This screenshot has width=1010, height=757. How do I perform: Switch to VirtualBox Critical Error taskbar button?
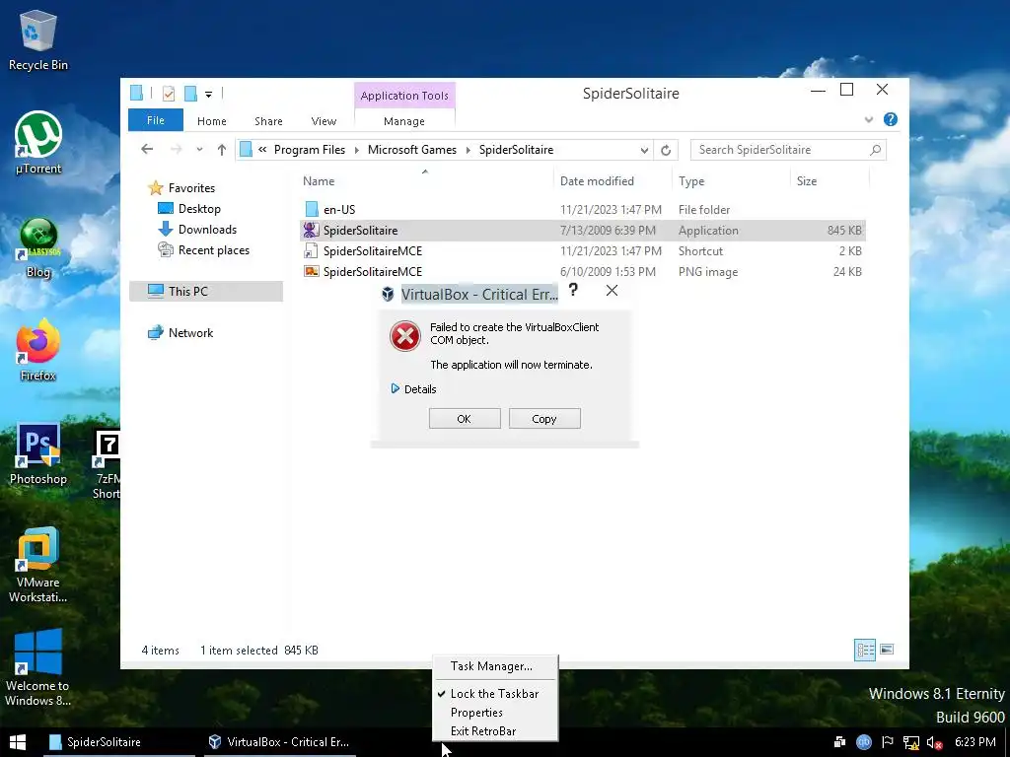[x=279, y=742]
